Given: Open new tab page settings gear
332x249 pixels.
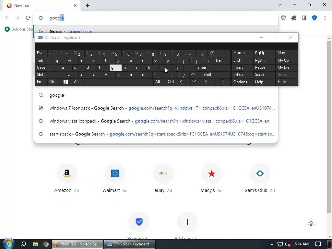Looking at the screenshot, I should [x=311, y=224].
